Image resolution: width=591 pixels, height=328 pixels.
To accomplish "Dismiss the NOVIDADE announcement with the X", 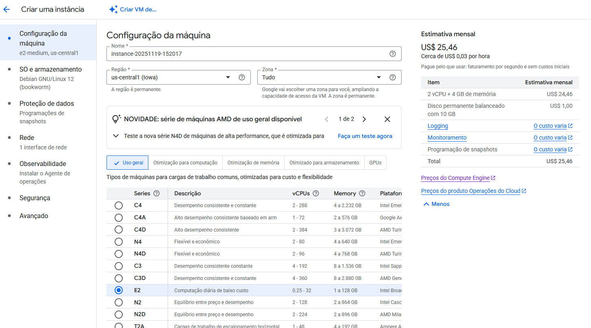I will 387,119.
